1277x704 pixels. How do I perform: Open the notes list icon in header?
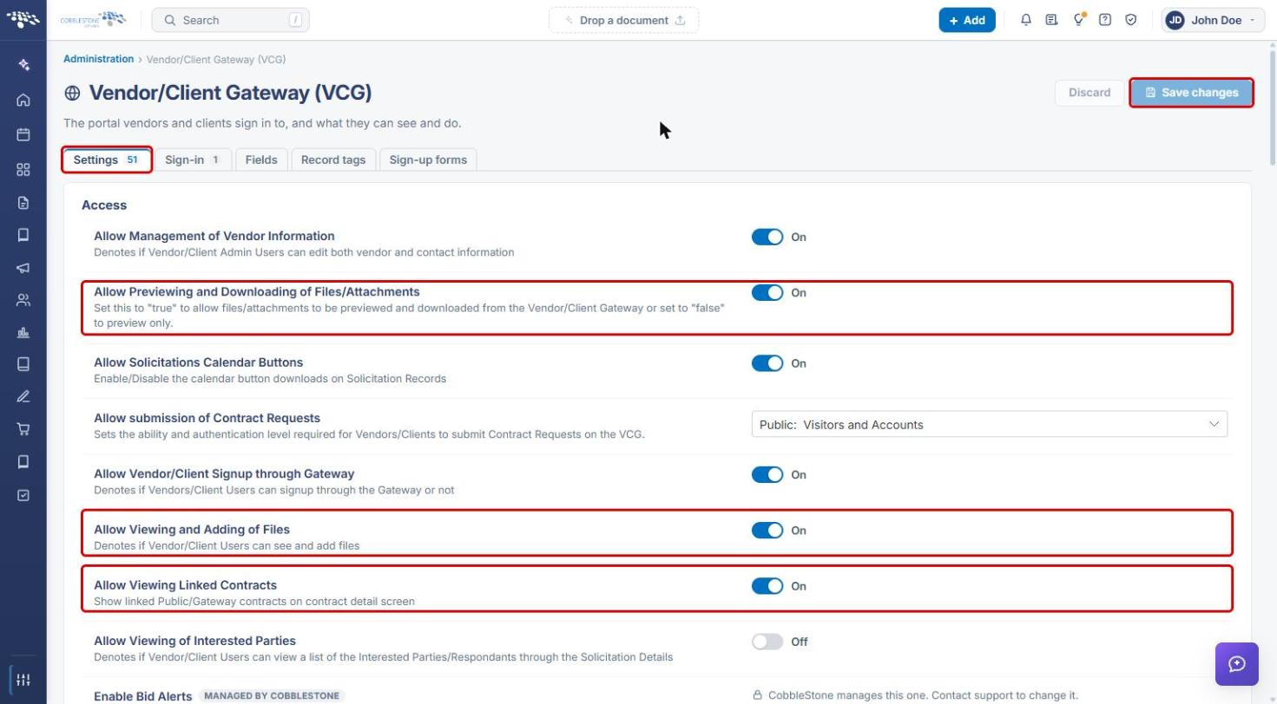(x=1051, y=20)
